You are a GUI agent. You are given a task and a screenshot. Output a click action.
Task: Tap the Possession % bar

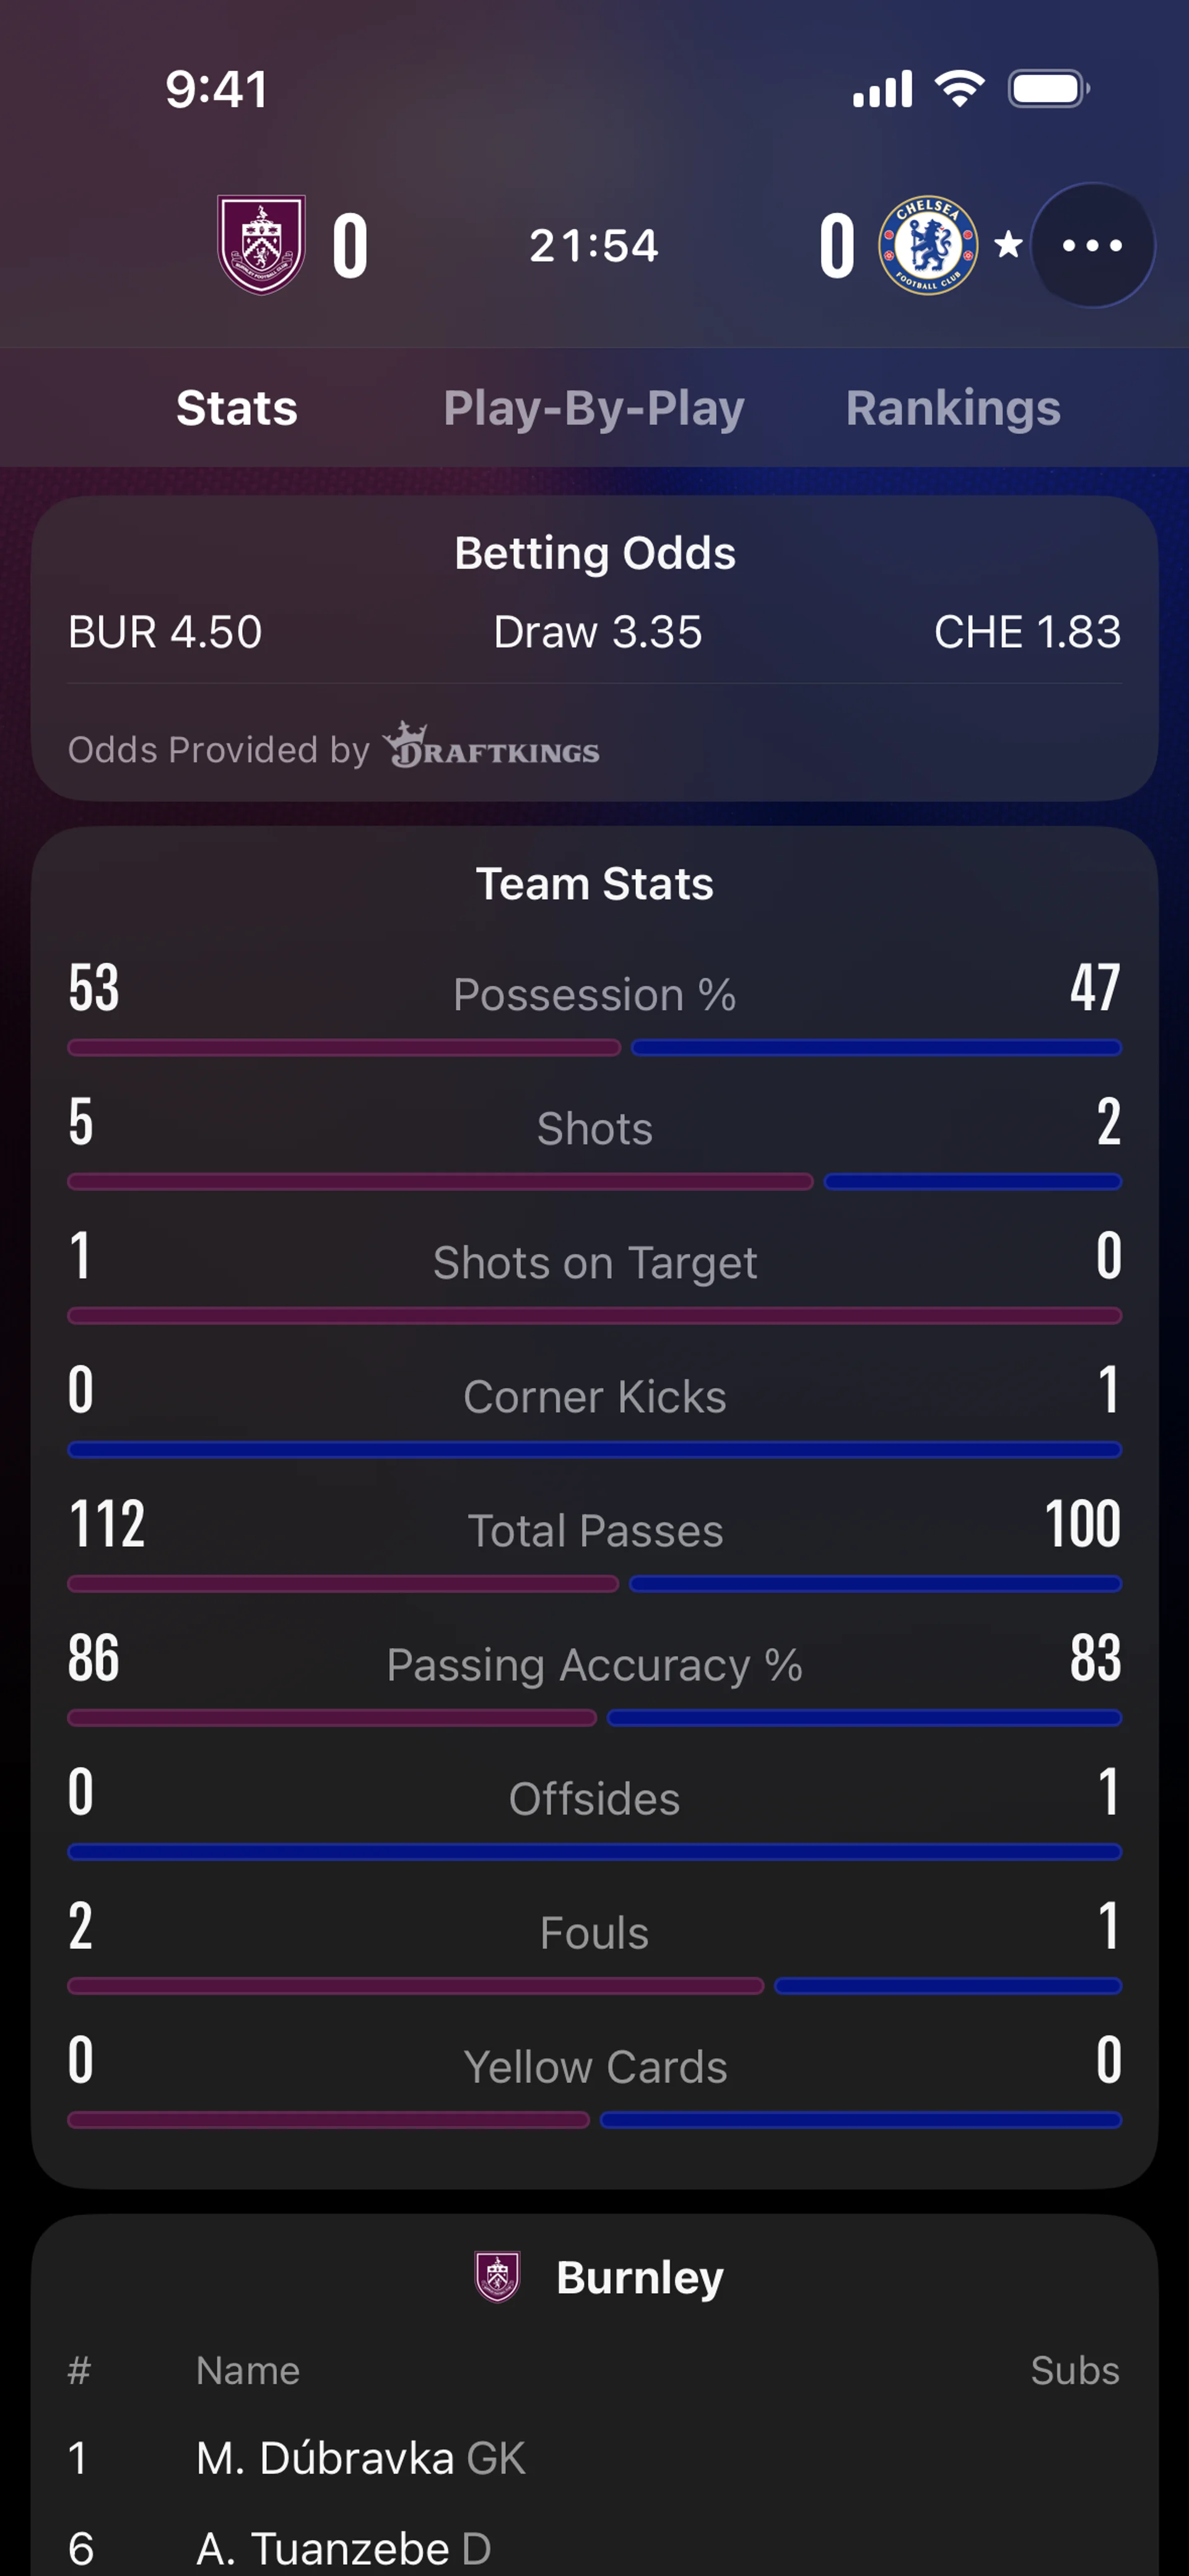coord(594,1048)
